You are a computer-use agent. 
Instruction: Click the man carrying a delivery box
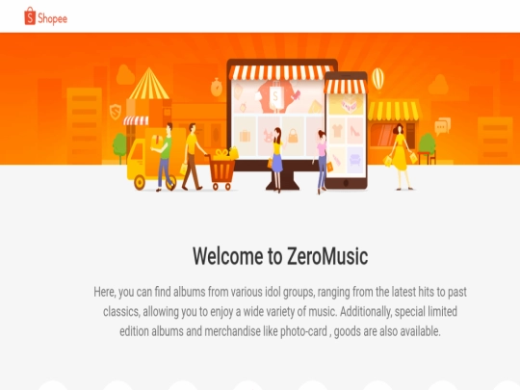165,157
